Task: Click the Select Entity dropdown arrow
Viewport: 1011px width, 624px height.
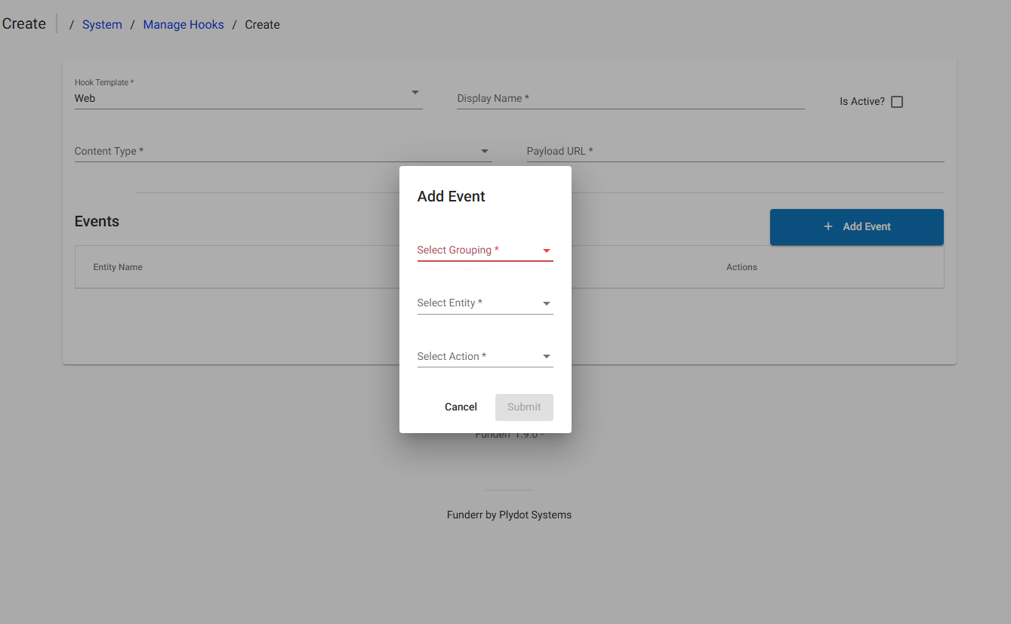Action: point(547,304)
